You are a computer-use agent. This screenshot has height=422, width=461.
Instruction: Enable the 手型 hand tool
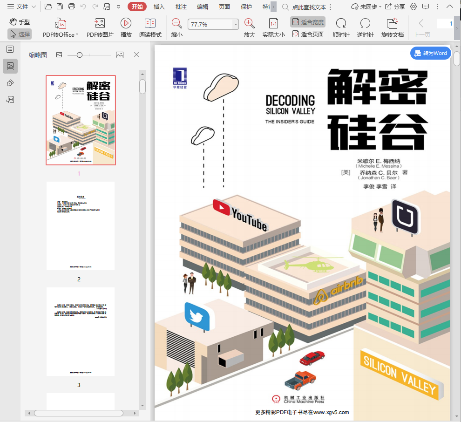(x=20, y=22)
